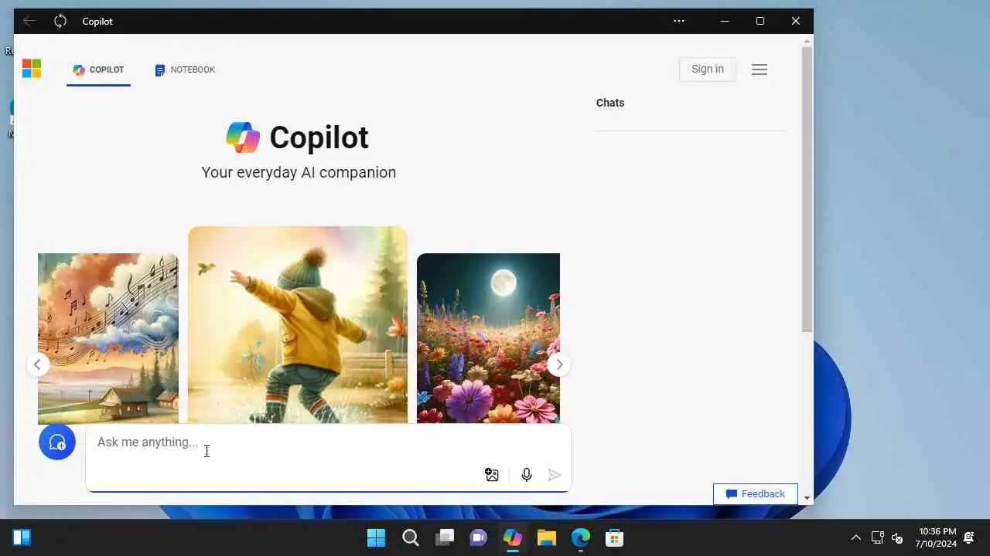
Task: Click the network status tray icon
Action: 878,537
